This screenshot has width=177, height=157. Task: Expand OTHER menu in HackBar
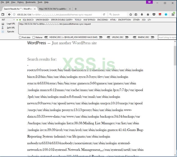tap(136, 20)
